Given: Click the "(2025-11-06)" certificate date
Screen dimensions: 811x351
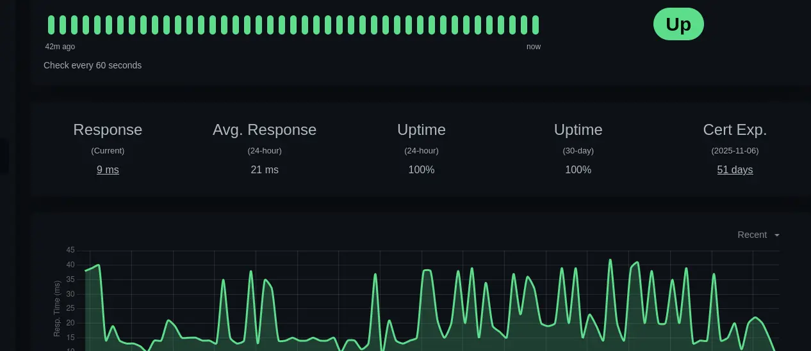Looking at the screenshot, I should point(735,151).
